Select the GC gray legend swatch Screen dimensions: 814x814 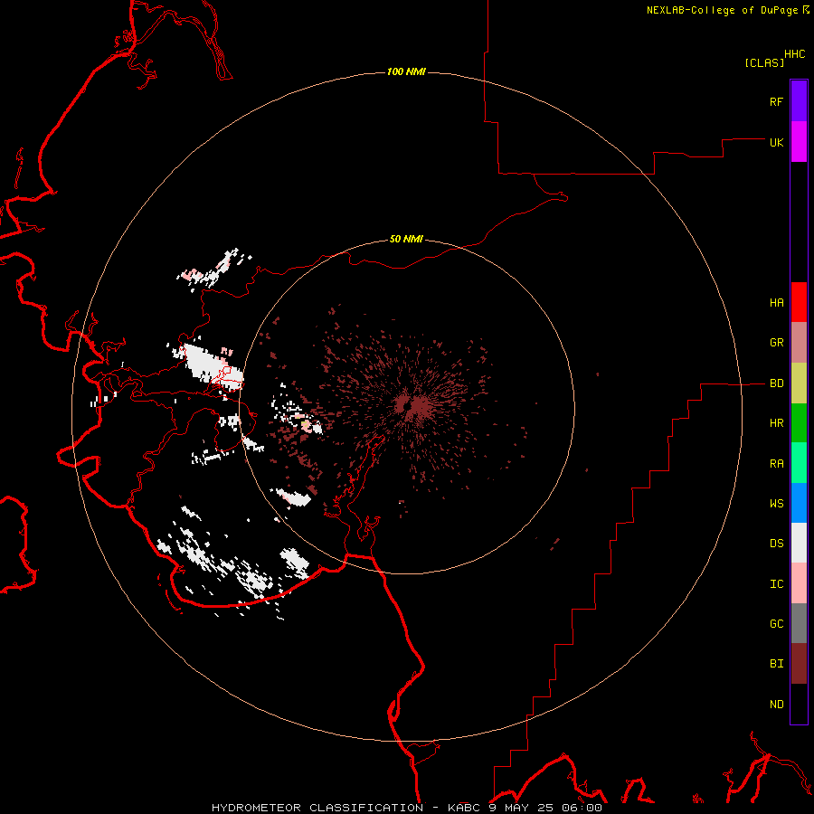point(799,623)
